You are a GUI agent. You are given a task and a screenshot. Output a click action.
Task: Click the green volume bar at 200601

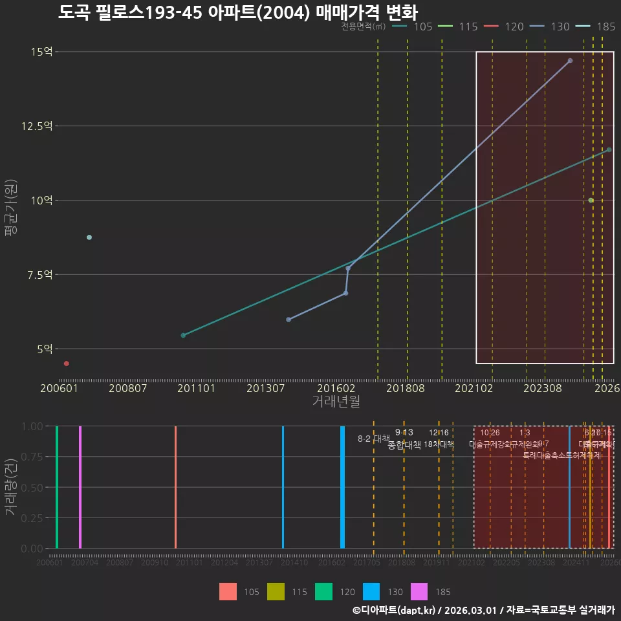57,487
